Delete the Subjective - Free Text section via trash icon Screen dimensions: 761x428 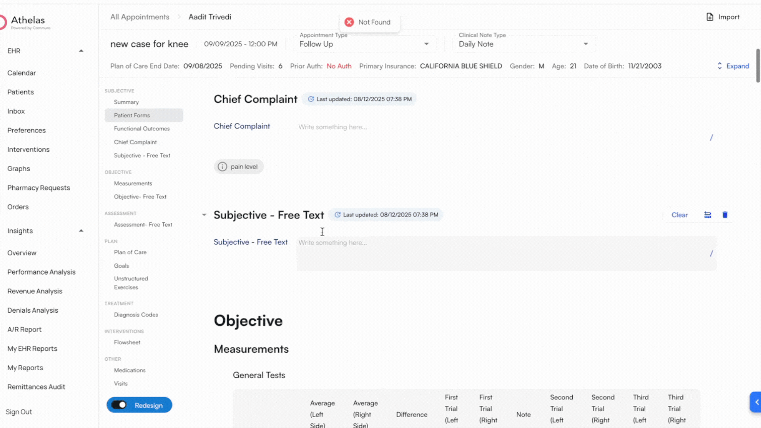pyautogui.click(x=725, y=215)
